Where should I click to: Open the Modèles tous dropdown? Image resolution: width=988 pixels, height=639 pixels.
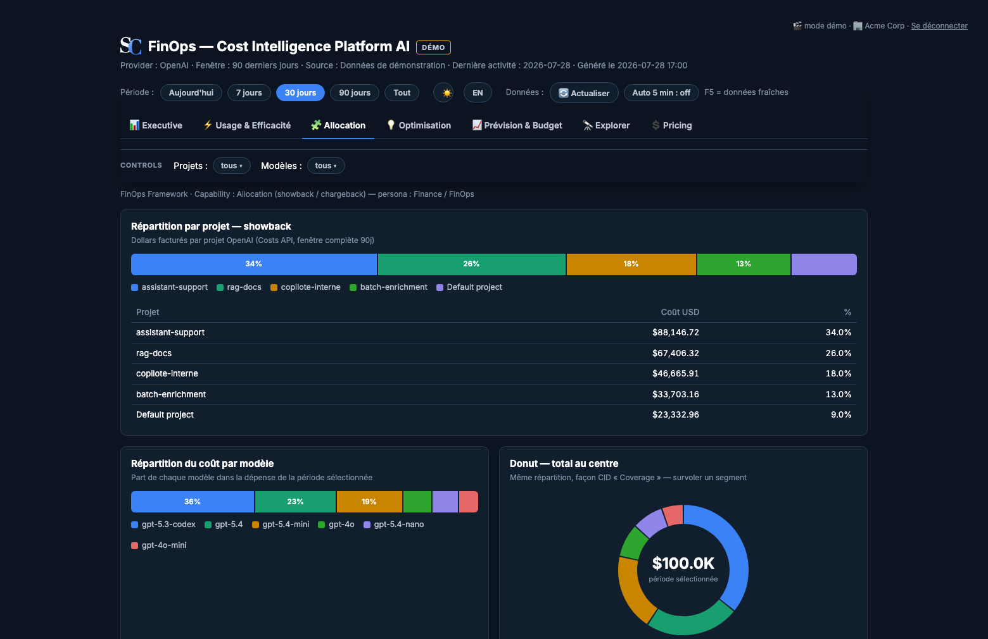326,166
